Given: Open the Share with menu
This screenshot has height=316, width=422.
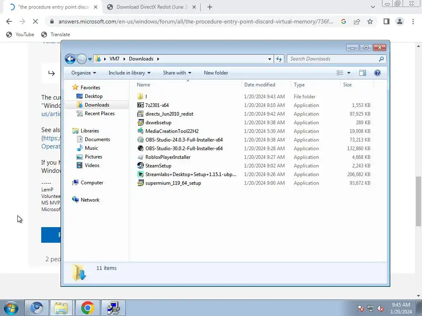Looking at the screenshot, I should click(x=177, y=73).
